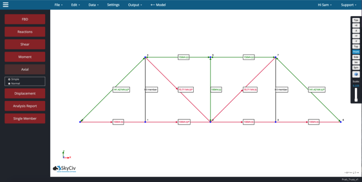Screen dimensions: 362x182
Task: Show the FBD result
Action: pyautogui.click(x=25, y=19)
